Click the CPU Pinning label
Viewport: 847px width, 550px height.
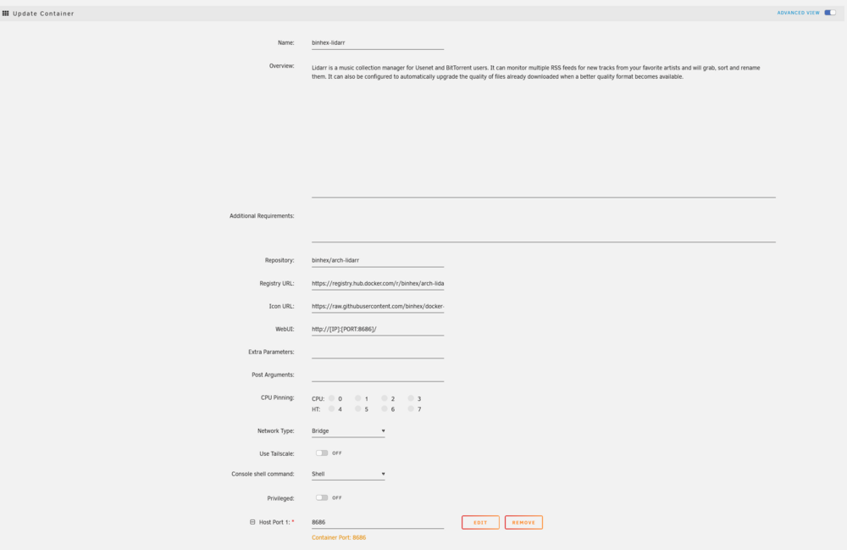277,397
